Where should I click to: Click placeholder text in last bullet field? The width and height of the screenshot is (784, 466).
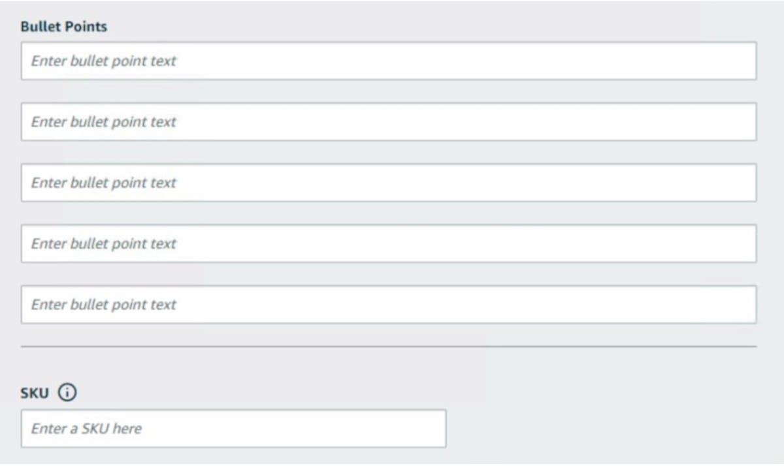(x=104, y=304)
